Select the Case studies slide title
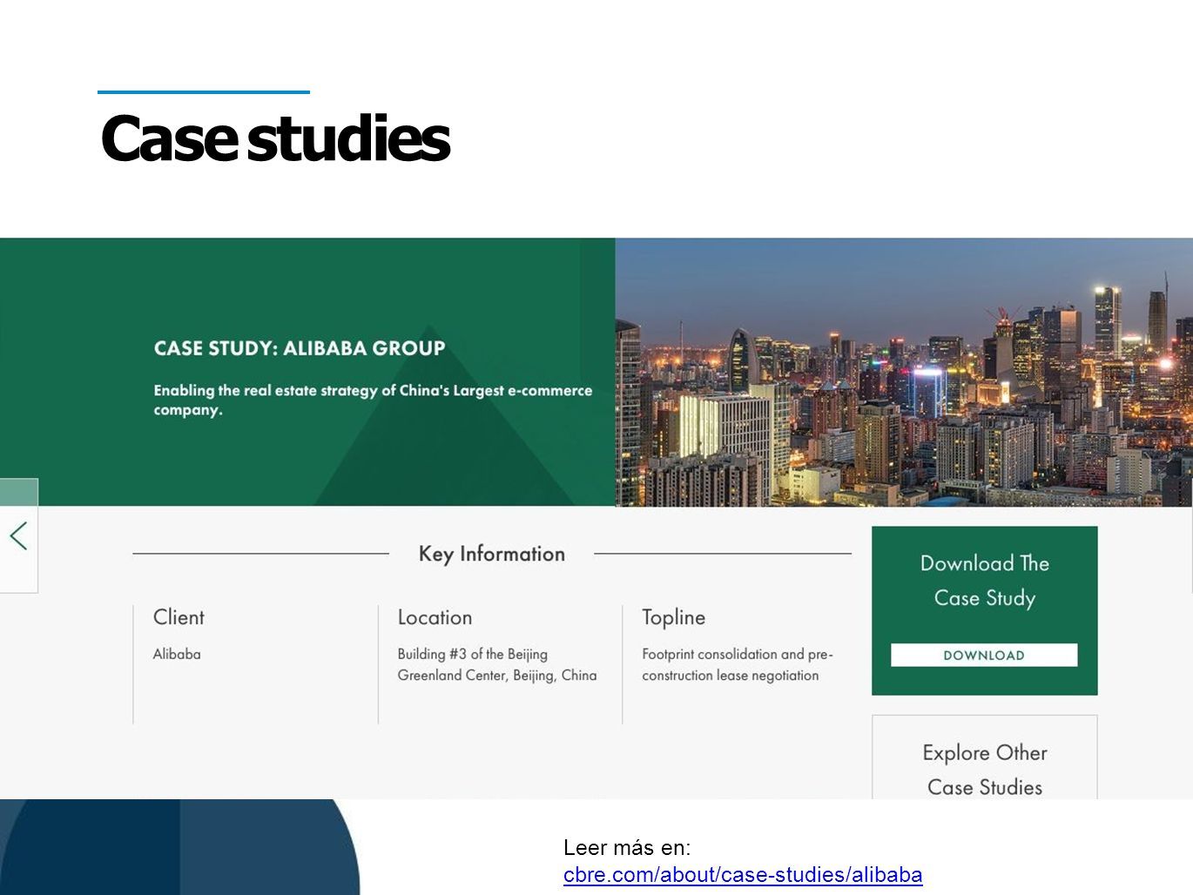Image resolution: width=1193 pixels, height=895 pixels. (275, 138)
